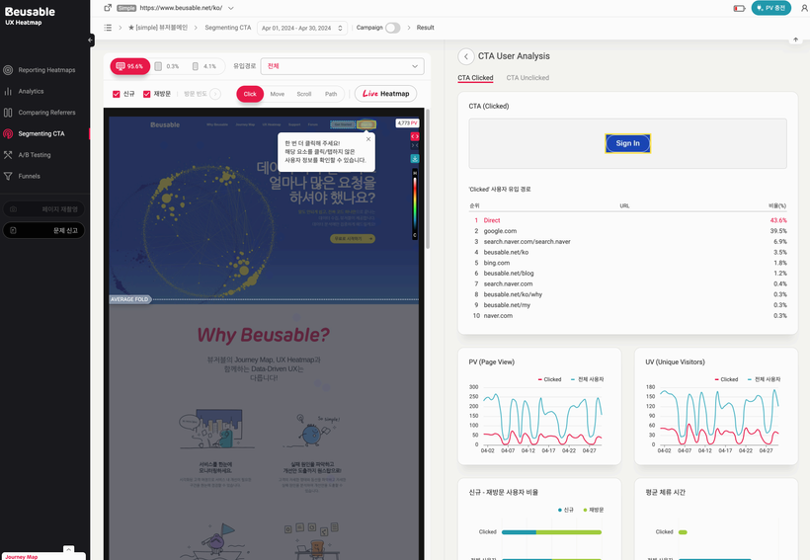The width and height of the screenshot is (810, 560).
Task: Select desktop device filter showing 95.6%
Action: (x=130, y=66)
